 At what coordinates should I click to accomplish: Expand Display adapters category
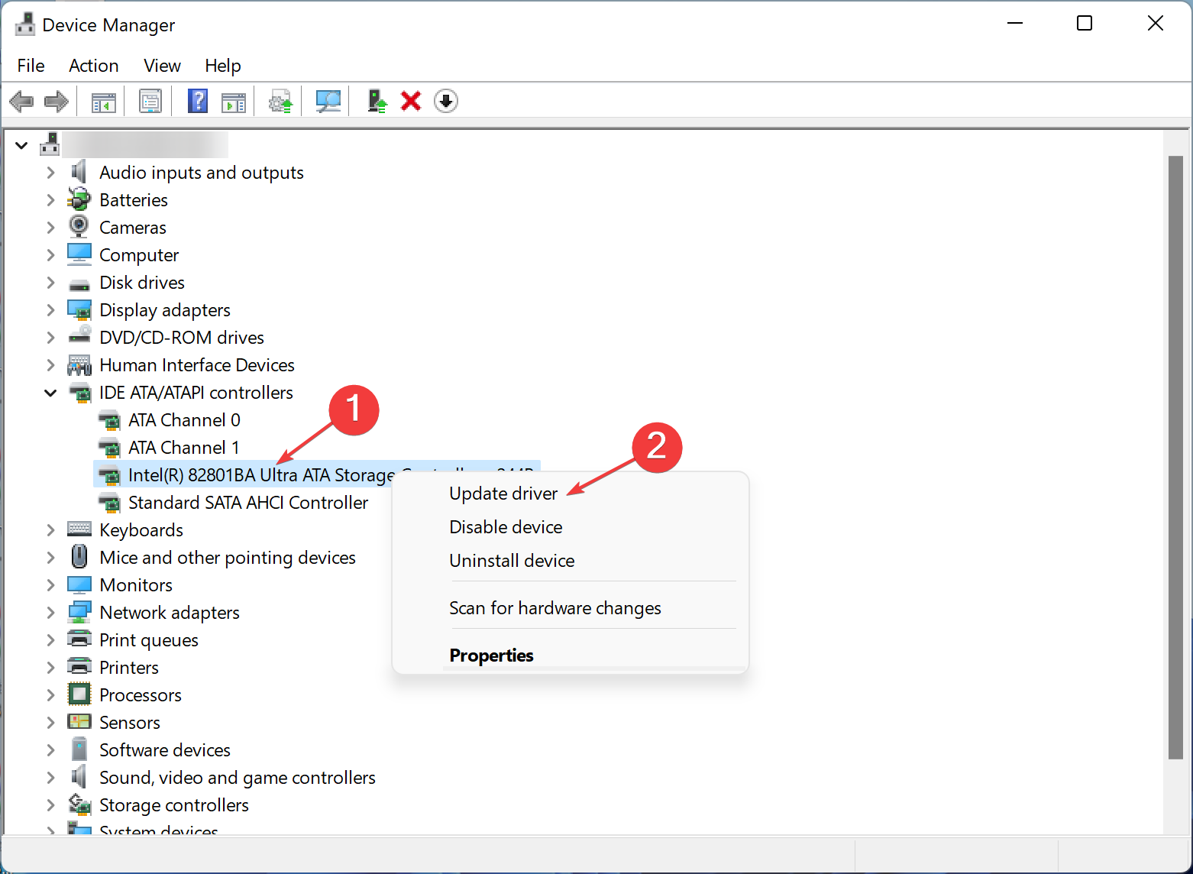click(x=50, y=310)
